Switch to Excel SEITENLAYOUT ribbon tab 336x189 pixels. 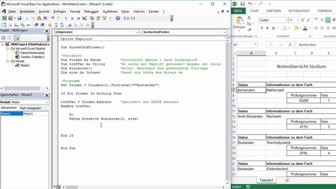[299, 10]
